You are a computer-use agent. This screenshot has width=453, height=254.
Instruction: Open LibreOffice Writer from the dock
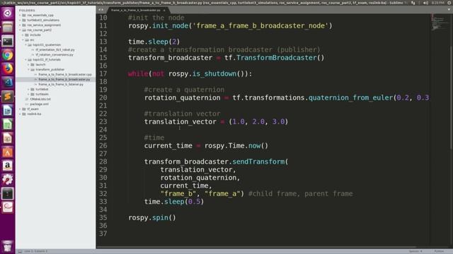click(8, 110)
